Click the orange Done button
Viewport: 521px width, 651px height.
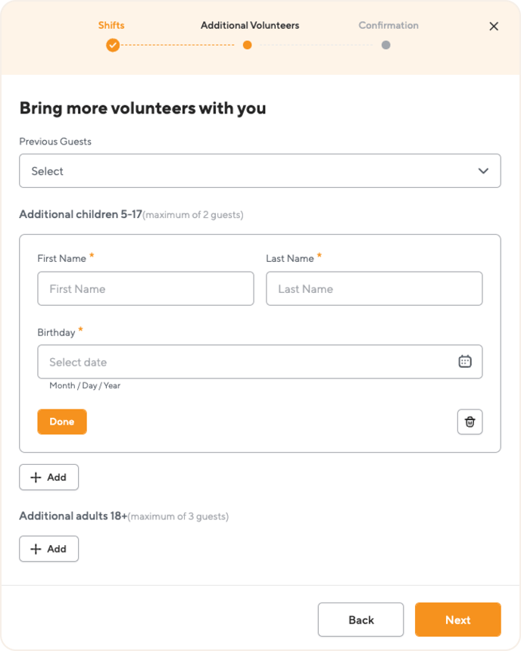pos(62,422)
